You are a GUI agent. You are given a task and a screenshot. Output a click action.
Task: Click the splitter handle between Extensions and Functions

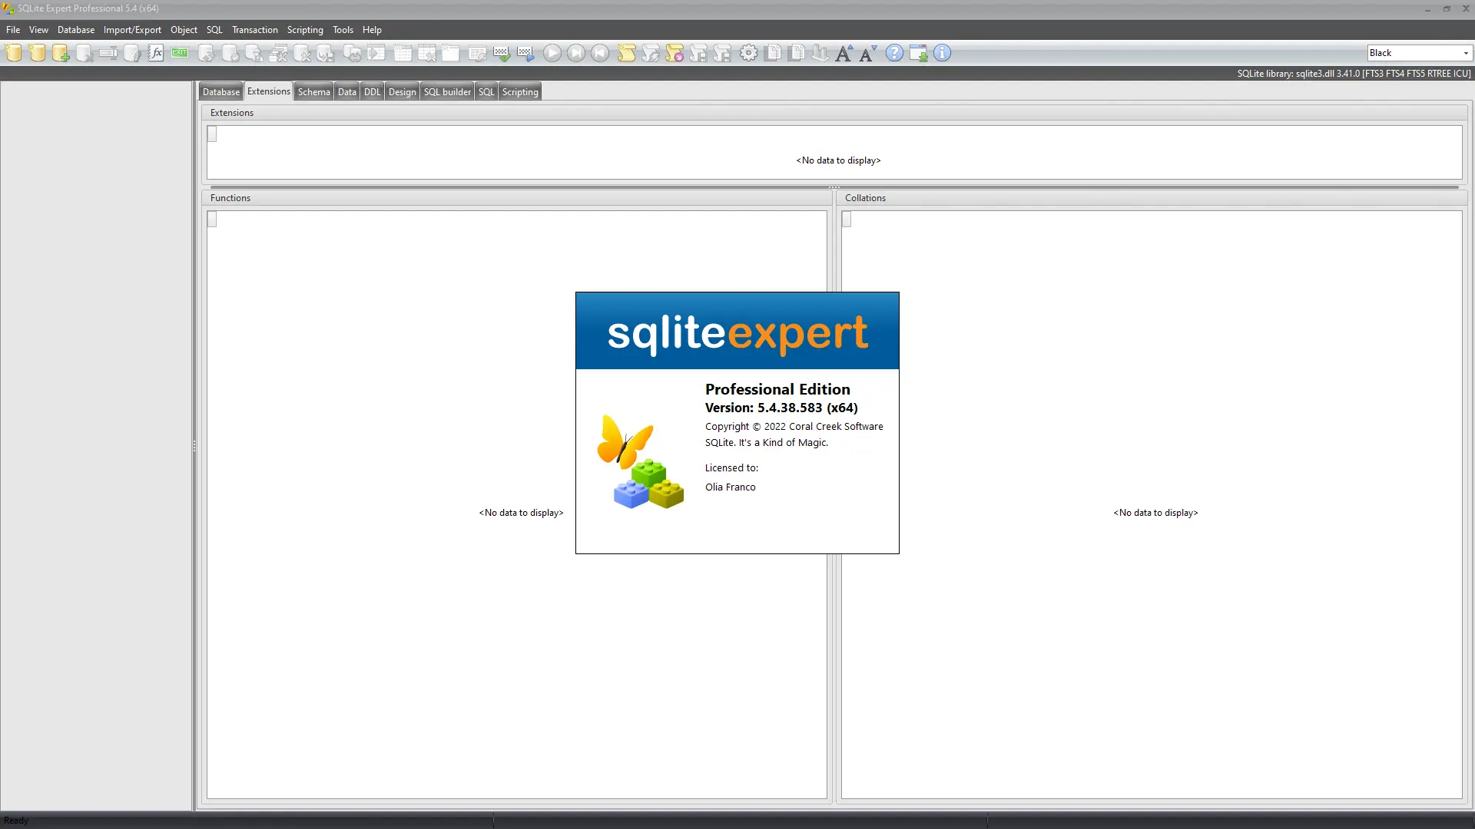click(x=834, y=187)
